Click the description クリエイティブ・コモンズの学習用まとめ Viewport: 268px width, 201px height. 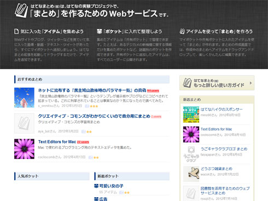pos(69,122)
